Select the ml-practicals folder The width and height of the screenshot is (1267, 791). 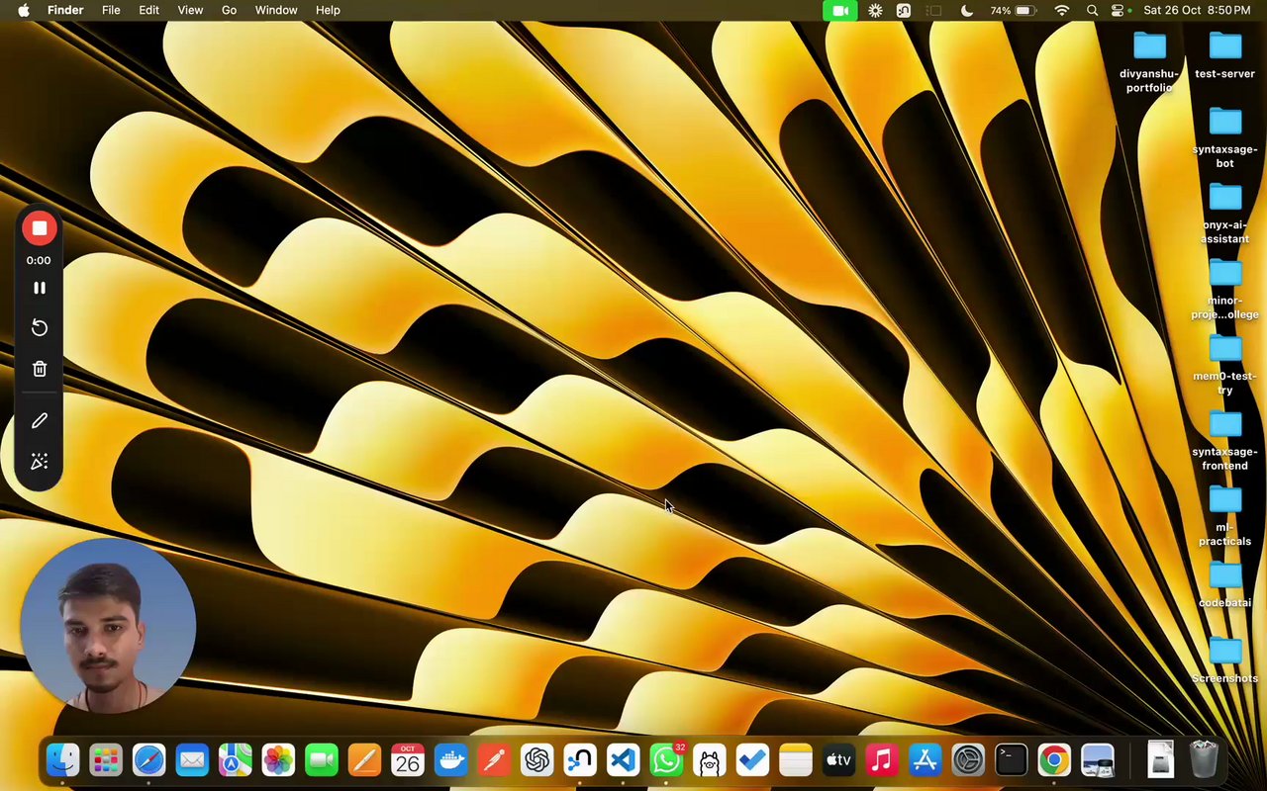(1224, 515)
